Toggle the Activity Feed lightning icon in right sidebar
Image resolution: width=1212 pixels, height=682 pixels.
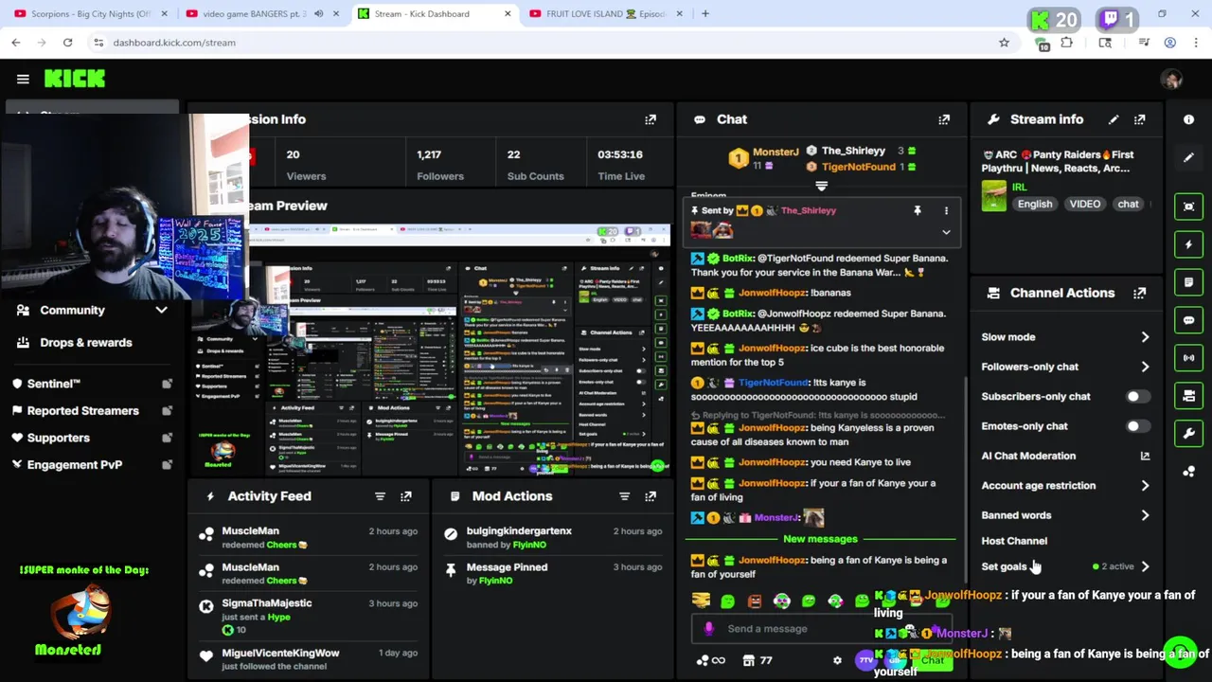click(x=1188, y=244)
